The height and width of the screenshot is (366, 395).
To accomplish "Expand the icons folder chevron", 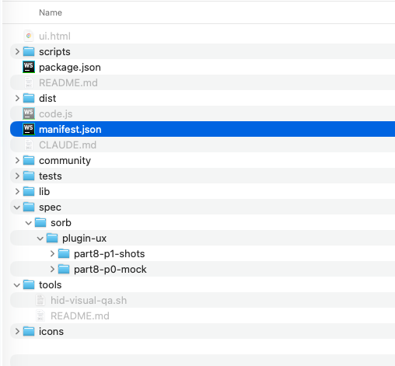I will (x=17, y=331).
